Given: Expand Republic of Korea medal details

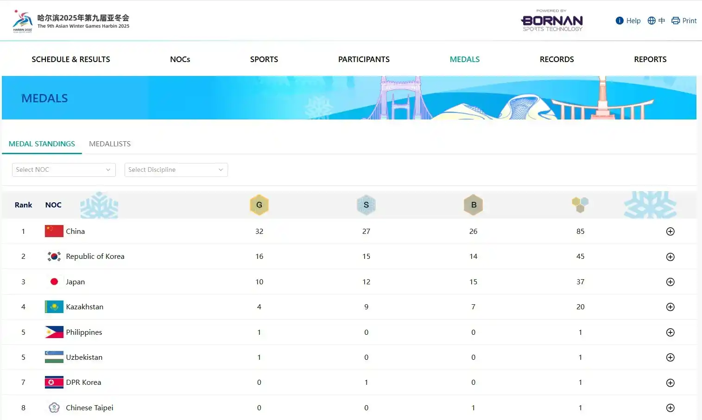Looking at the screenshot, I should (670, 257).
